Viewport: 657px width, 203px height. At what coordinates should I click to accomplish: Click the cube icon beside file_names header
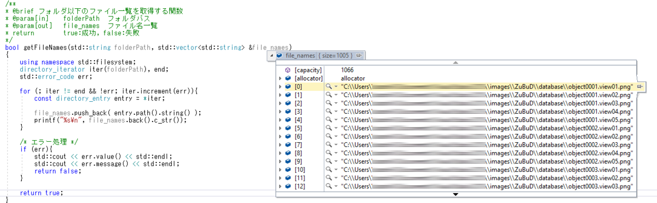click(x=279, y=56)
